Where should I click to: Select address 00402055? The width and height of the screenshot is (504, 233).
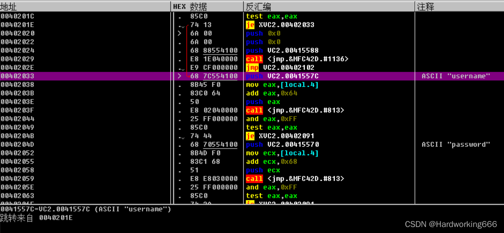tap(17, 162)
